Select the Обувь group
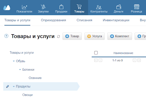This screenshot has height=106, width=146. [21, 61]
